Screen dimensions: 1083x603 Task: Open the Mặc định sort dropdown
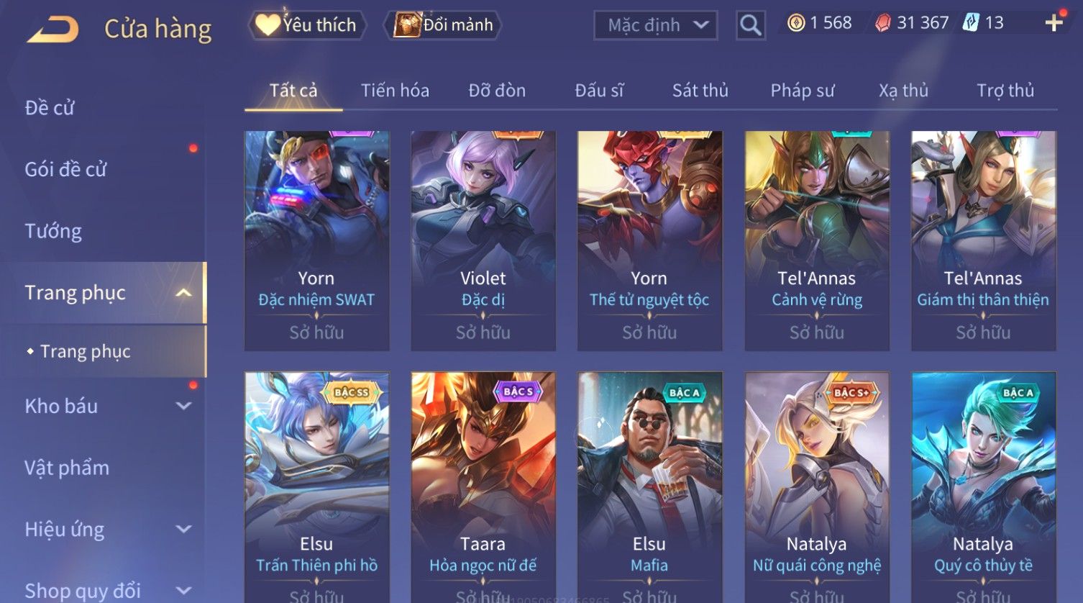point(656,25)
